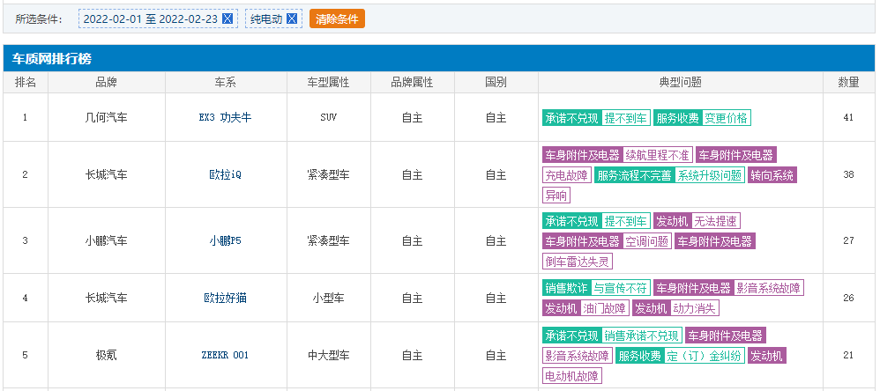The width and height of the screenshot is (880, 391).
Task: Remove the 纯电动 filter with its X icon
Action: [292, 18]
